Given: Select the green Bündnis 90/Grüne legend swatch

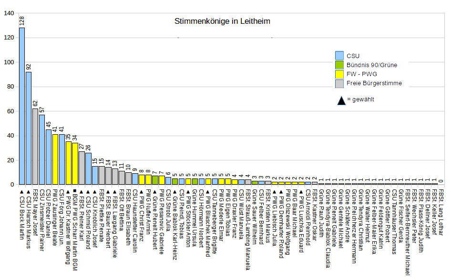Looking at the screenshot, I should pyautogui.click(x=339, y=65).
